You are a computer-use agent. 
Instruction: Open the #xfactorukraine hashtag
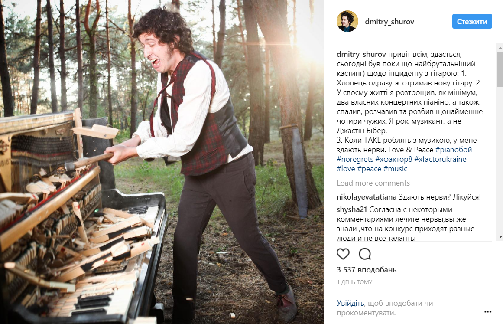[440, 159]
